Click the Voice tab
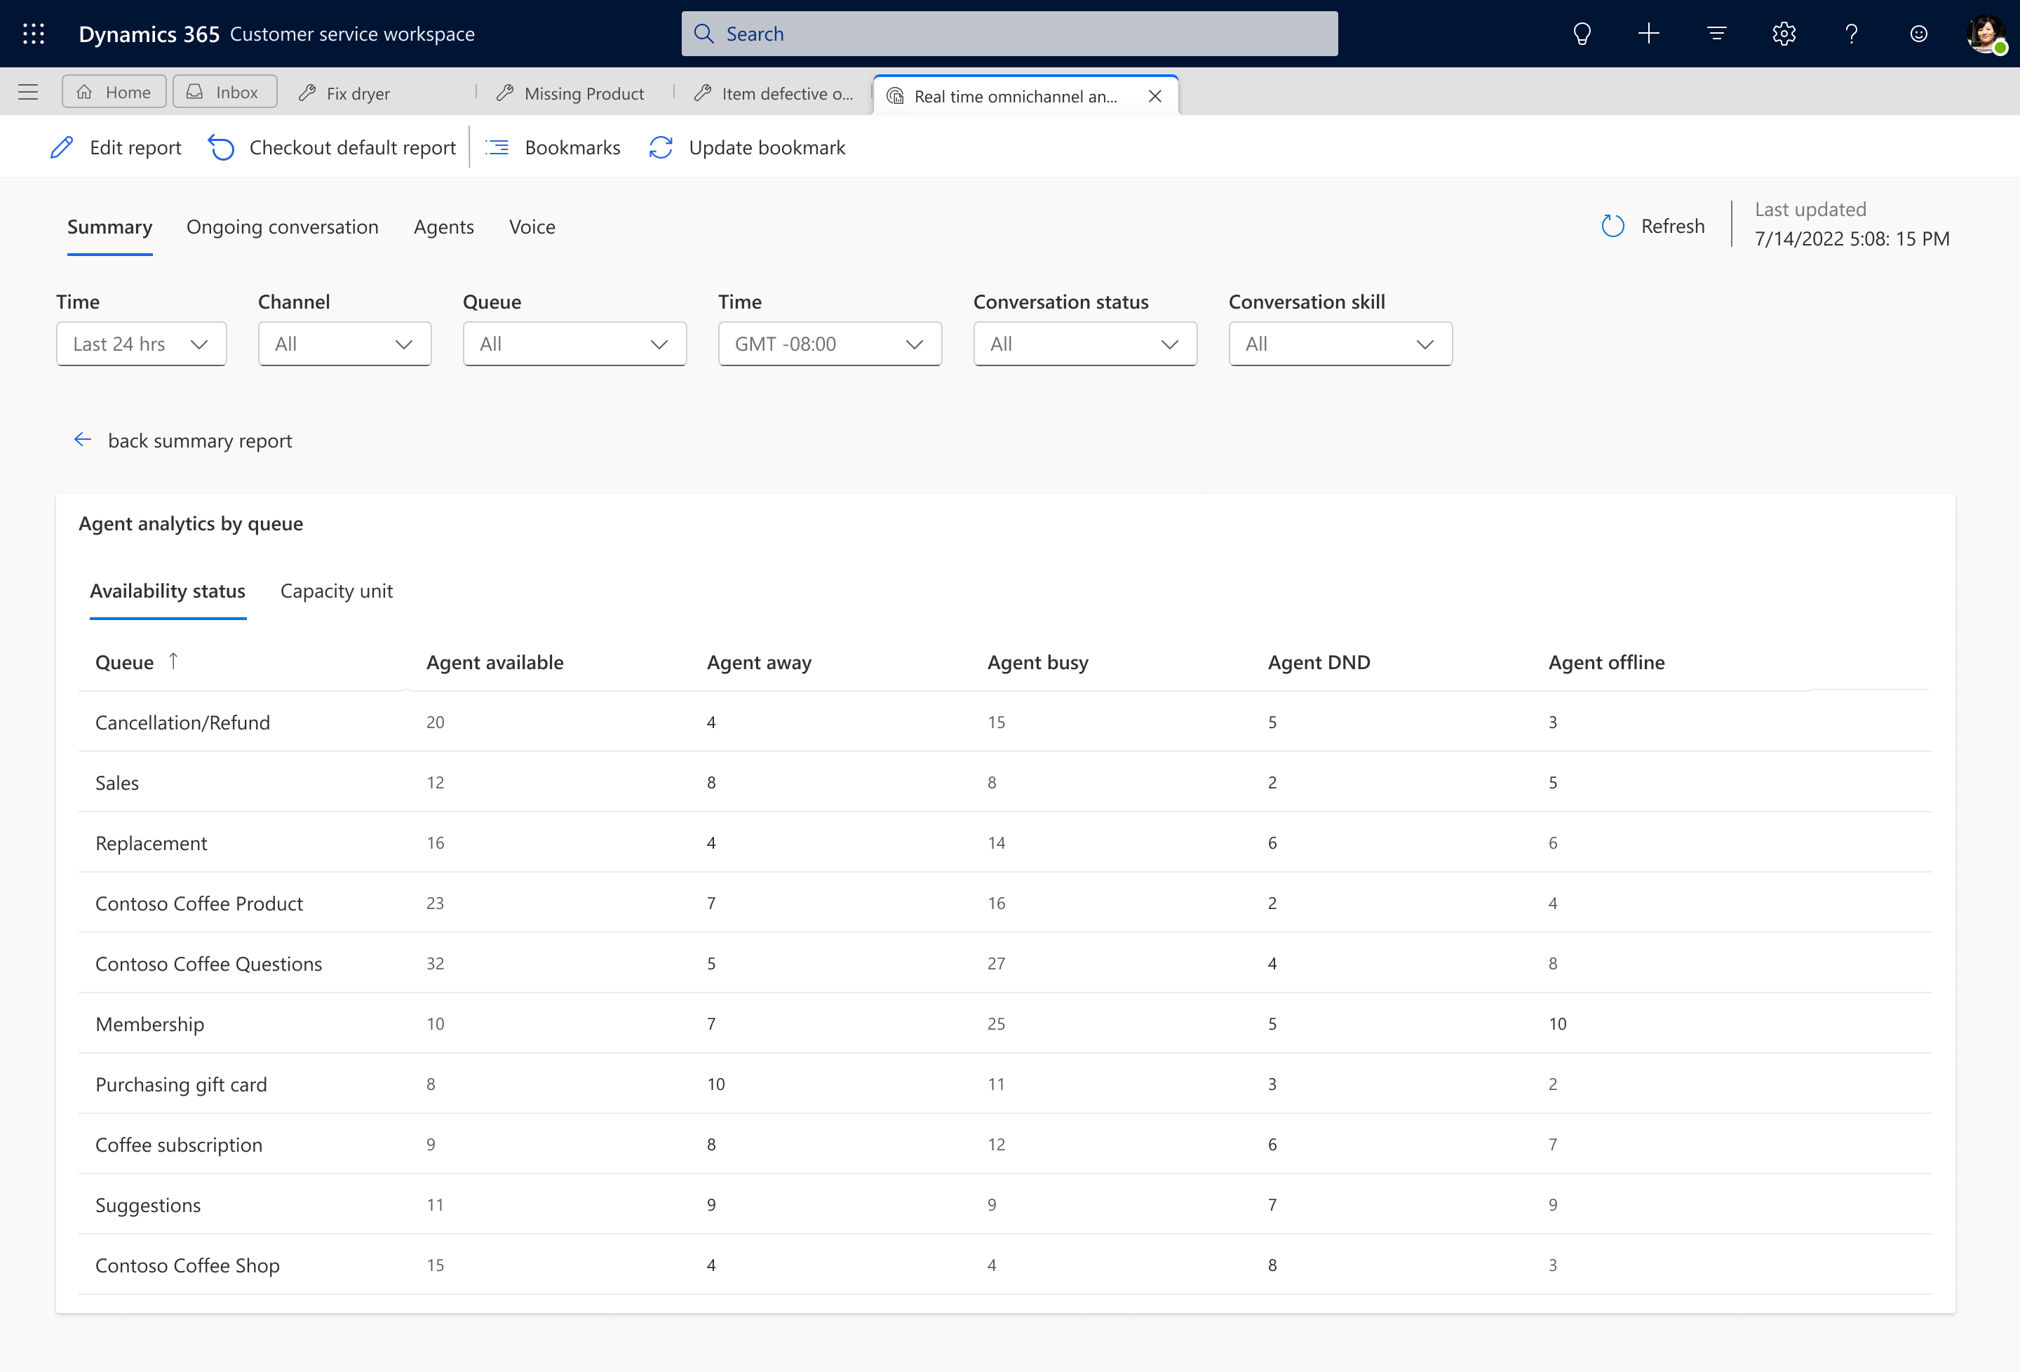Screen dimensions: 2020x1372 click(532, 227)
